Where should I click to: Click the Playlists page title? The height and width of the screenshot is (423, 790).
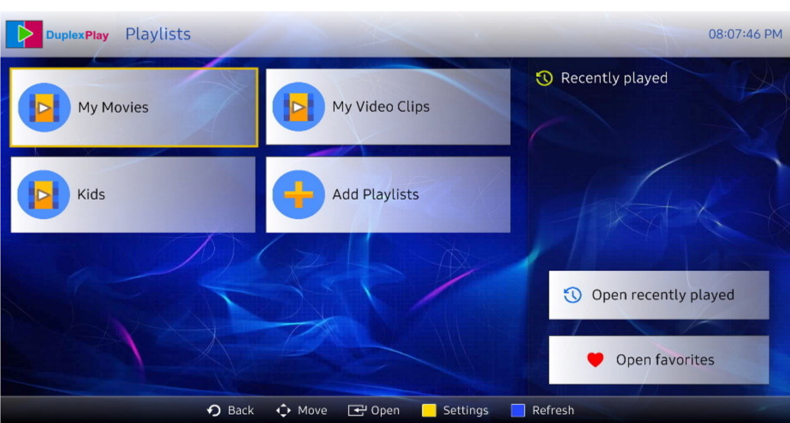158,34
